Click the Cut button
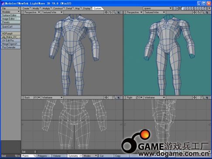The image size is (212, 159). (106, 156)
